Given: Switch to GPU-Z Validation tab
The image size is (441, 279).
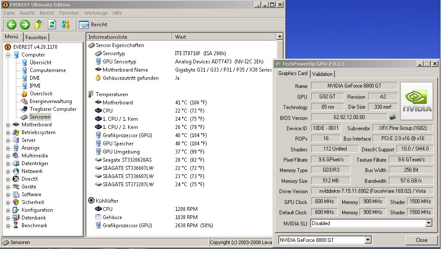Looking at the screenshot, I should (322, 74).
